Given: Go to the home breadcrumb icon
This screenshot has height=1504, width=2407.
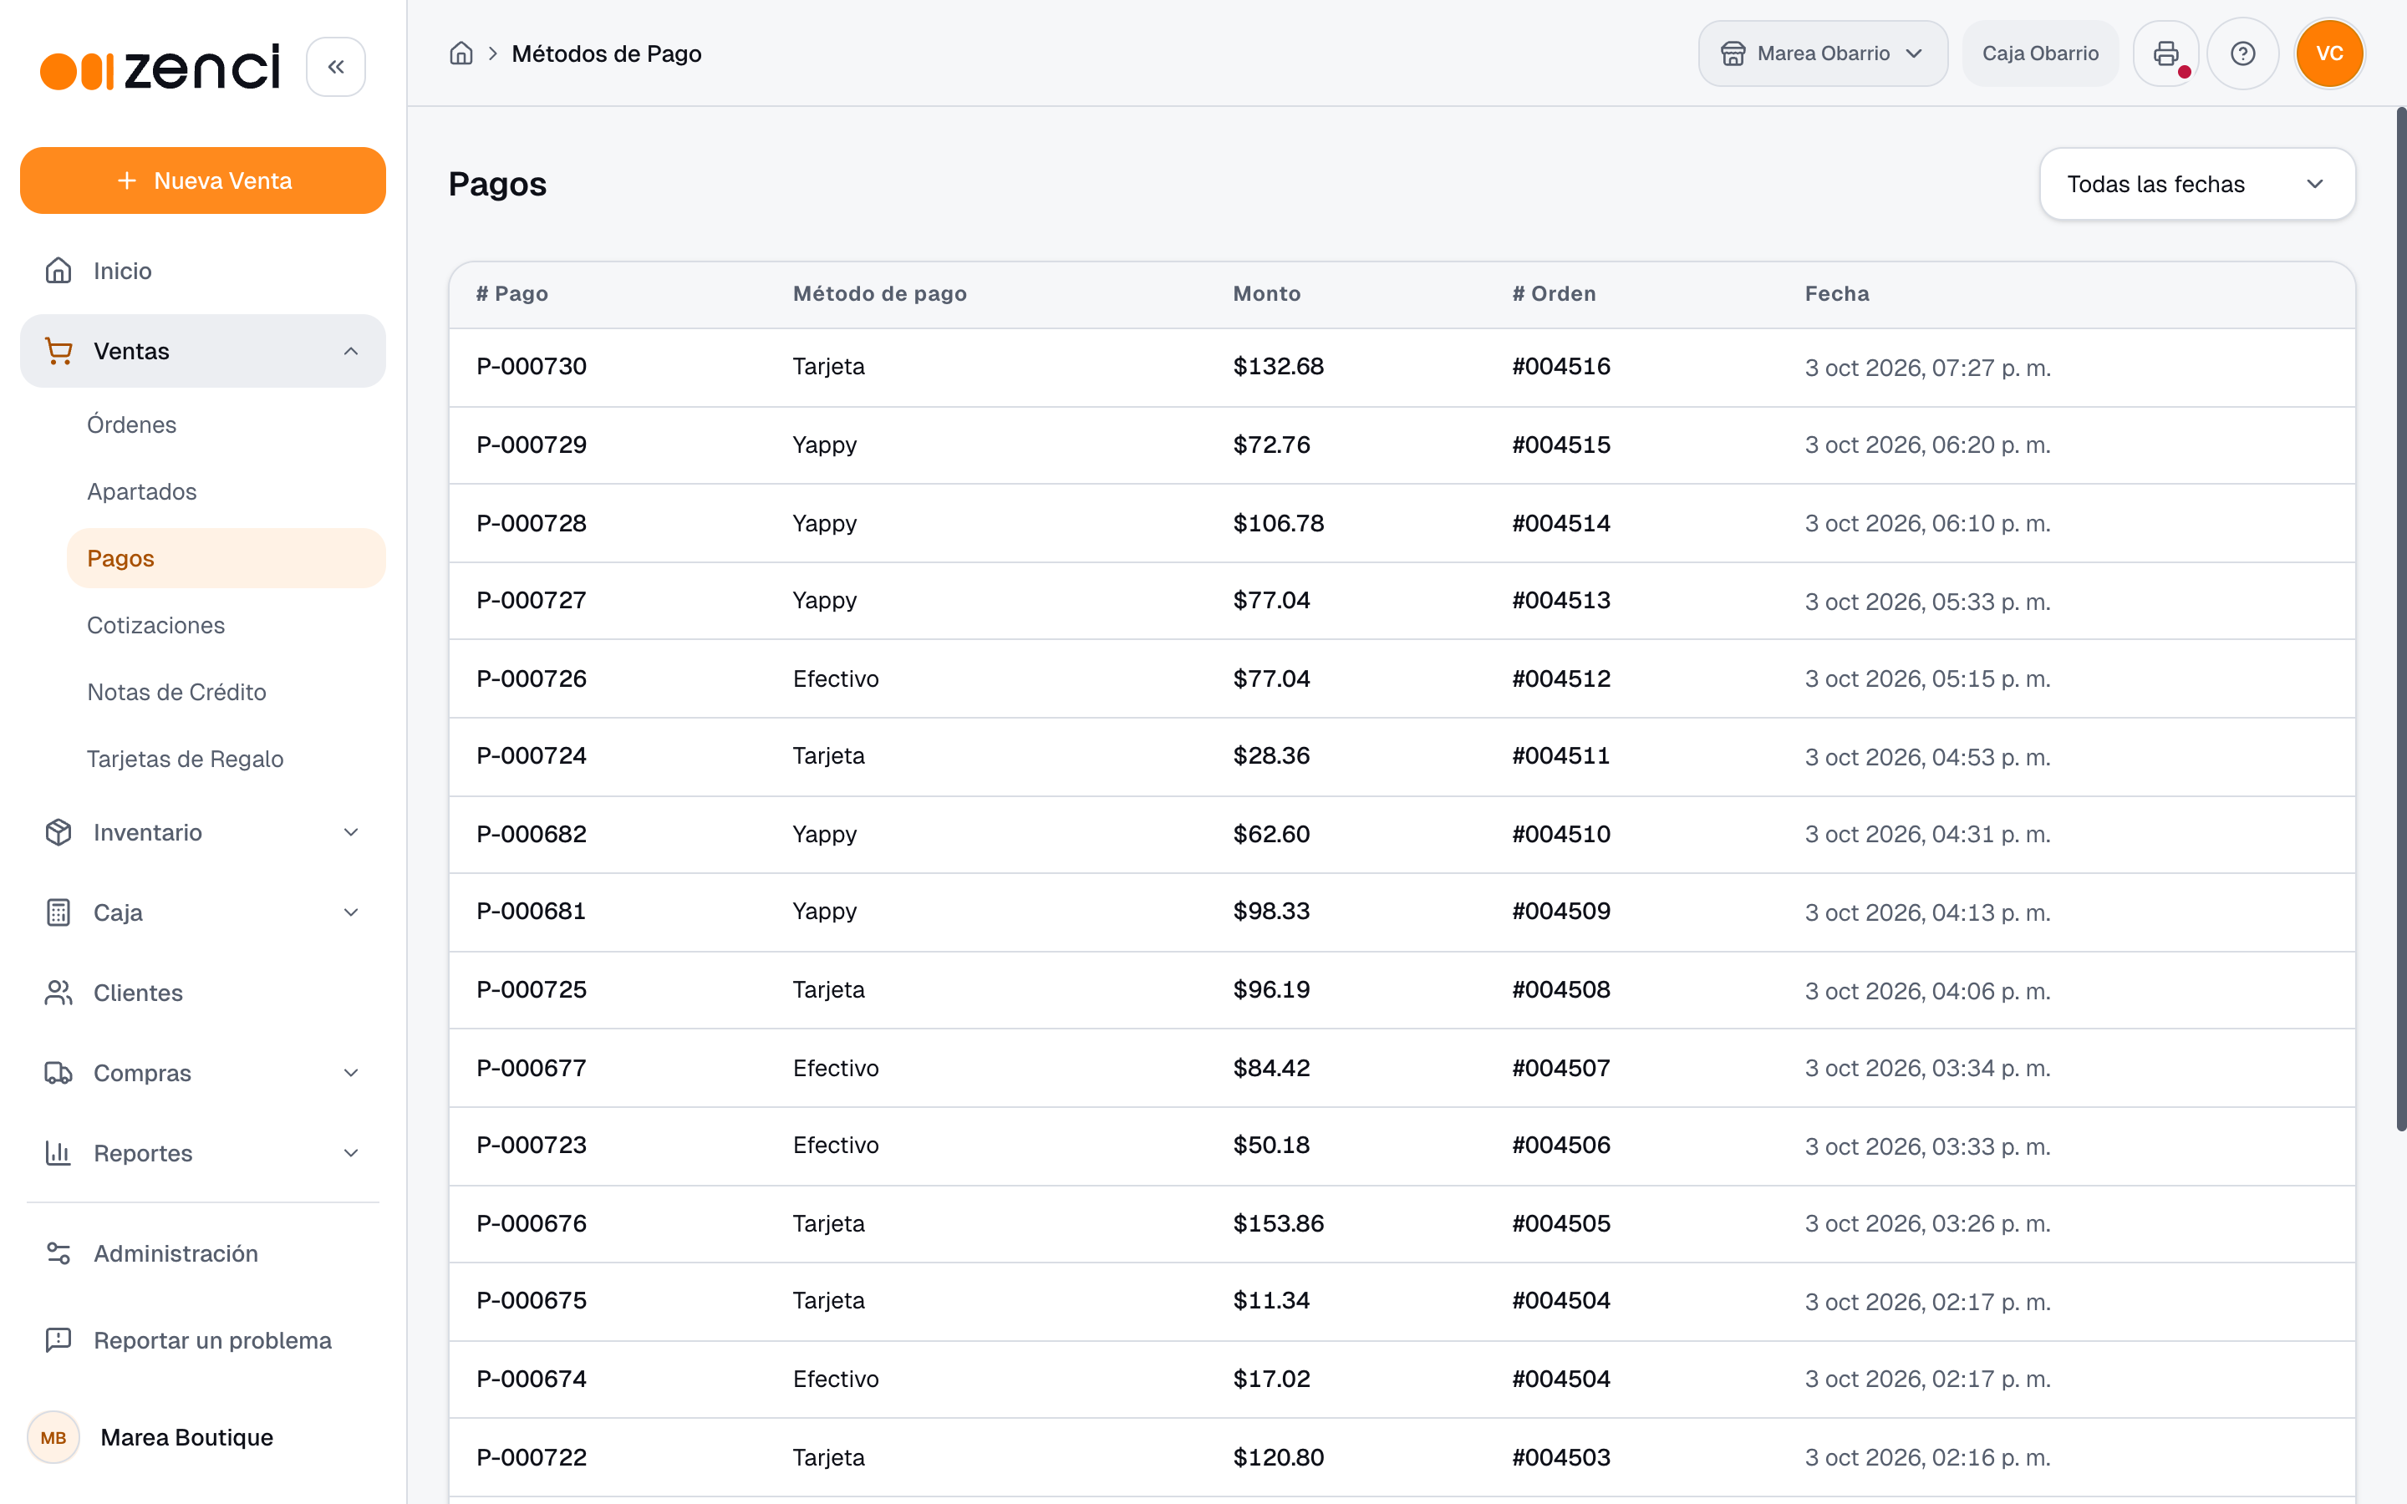Looking at the screenshot, I should tap(461, 53).
